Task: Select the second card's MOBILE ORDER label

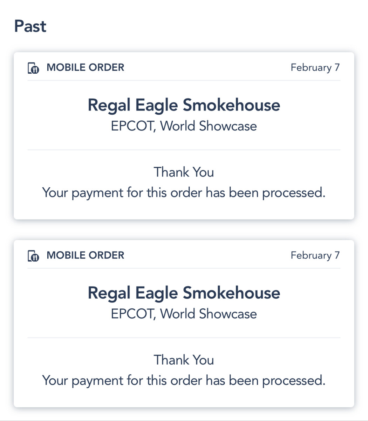Action: tap(85, 255)
